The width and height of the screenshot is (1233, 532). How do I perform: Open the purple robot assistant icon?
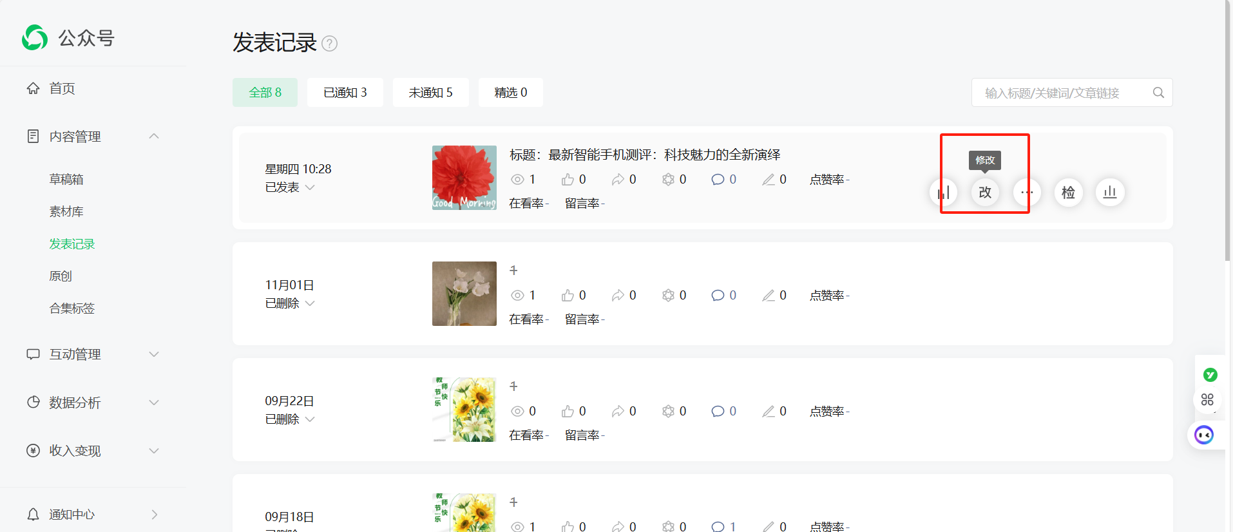(1203, 435)
